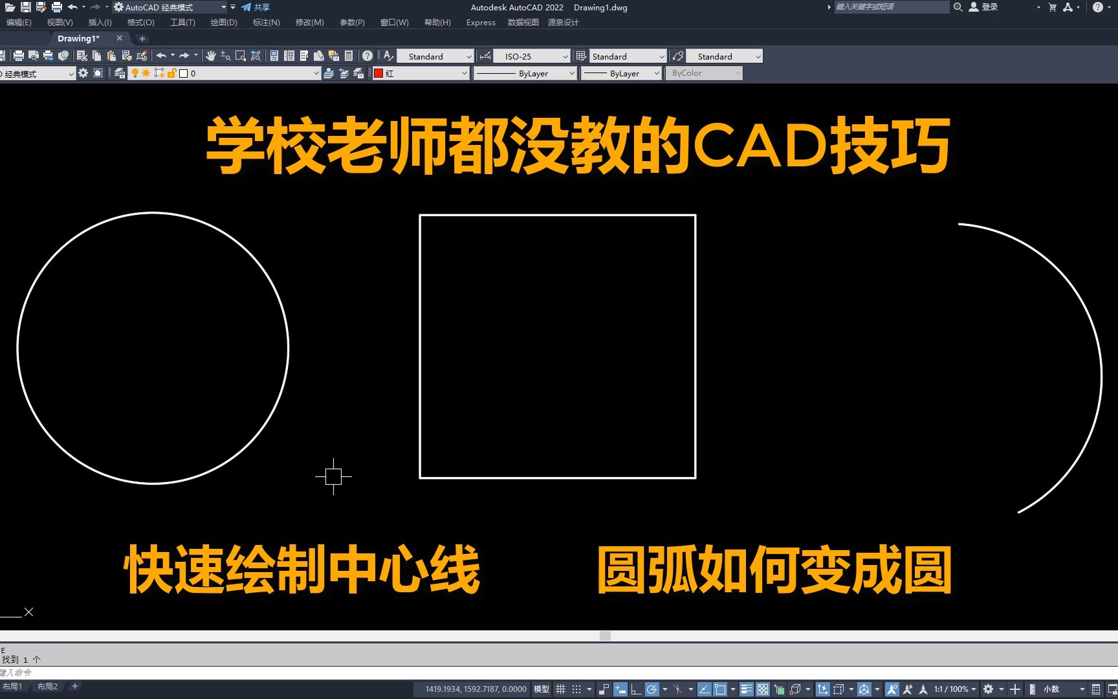
Task: Click the Undo arrow in the toolbar
Action: [162, 56]
